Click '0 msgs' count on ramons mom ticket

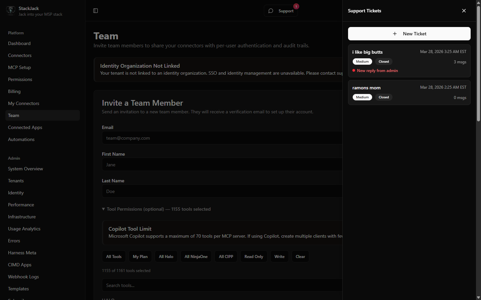coord(460,98)
